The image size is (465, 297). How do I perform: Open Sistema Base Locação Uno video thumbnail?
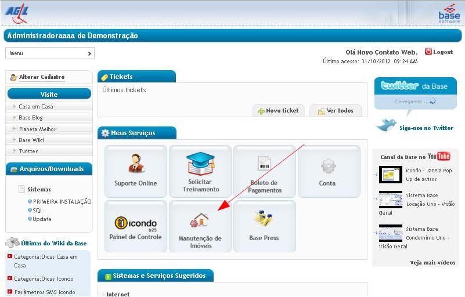[x=391, y=200]
